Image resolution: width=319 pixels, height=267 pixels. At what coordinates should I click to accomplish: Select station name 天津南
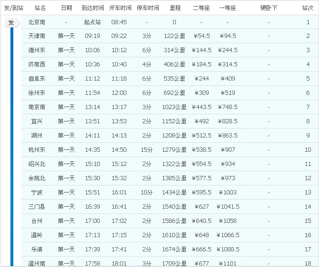[x=37, y=36]
